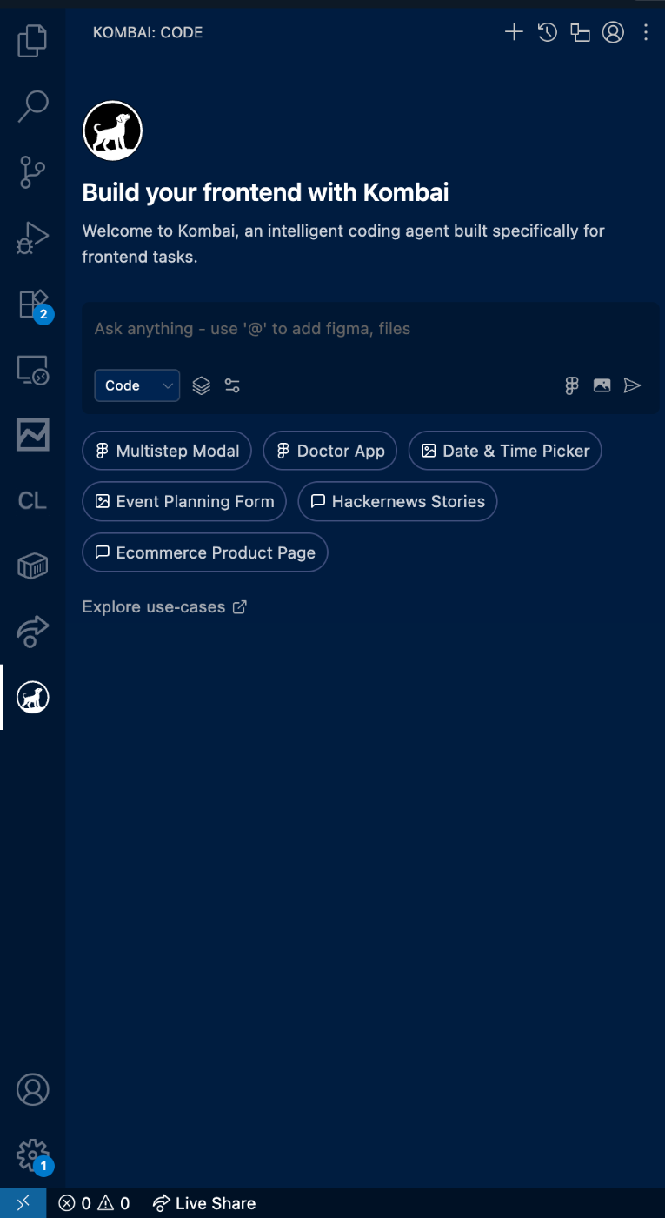Open the CL activity bar item
Viewport: 665px width, 1218px height.
pos(32,500)
